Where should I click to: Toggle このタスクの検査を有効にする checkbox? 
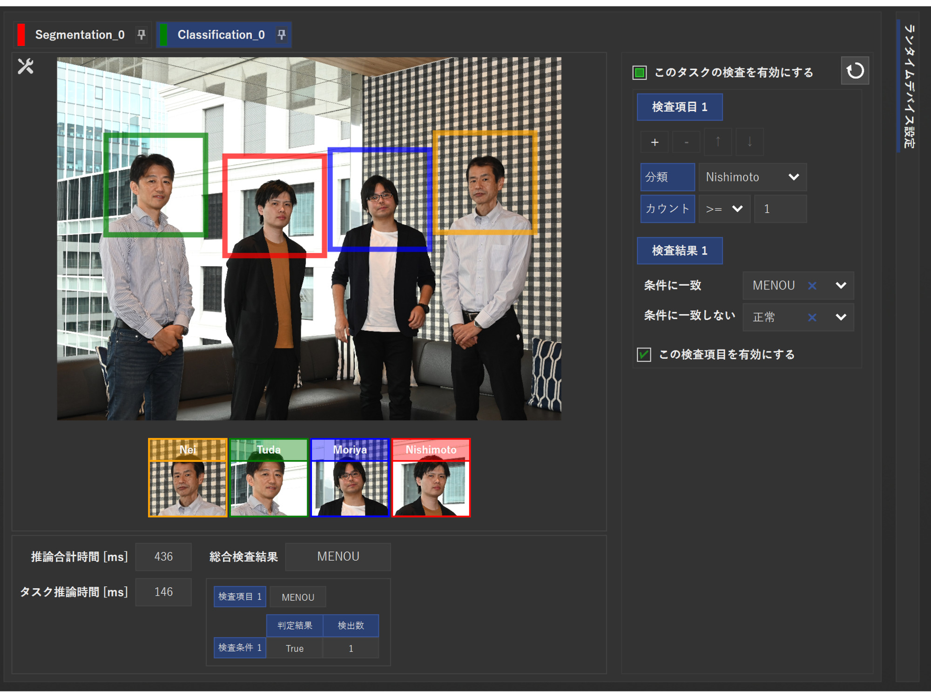(640, 73)
